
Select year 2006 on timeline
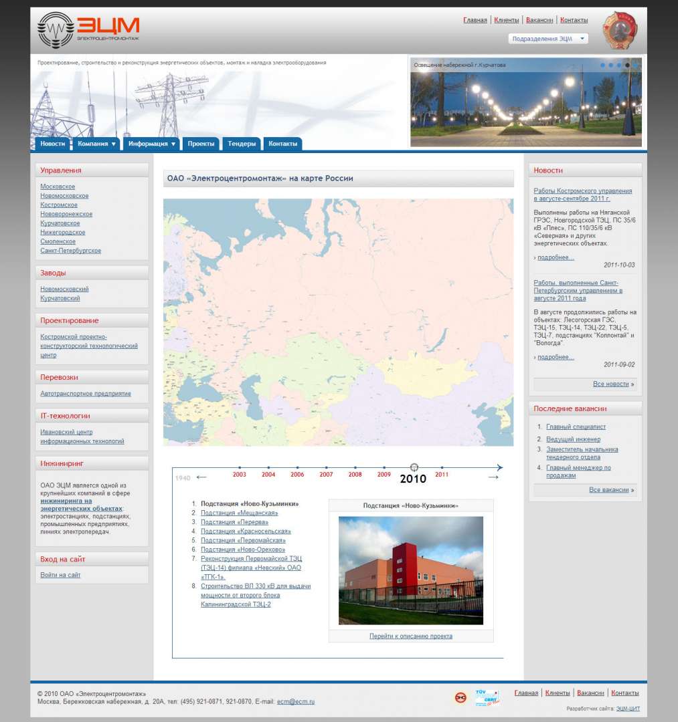point(297,474)
